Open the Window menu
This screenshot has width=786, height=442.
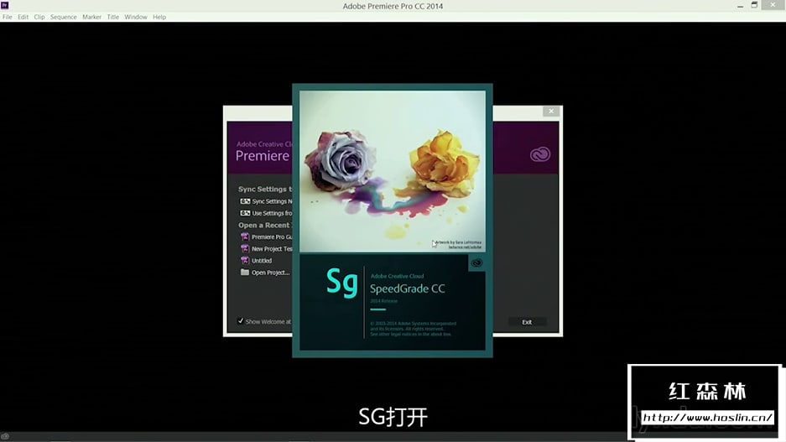(135, 17)
